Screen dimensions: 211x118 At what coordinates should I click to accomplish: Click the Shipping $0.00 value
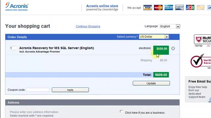pos(164,60)
